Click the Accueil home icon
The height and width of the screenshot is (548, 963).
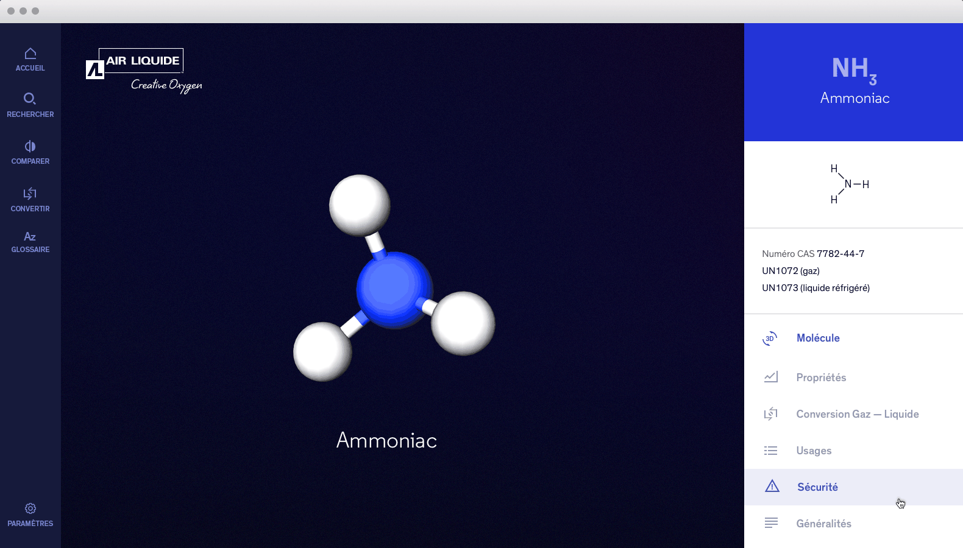[x=30, y=54]
